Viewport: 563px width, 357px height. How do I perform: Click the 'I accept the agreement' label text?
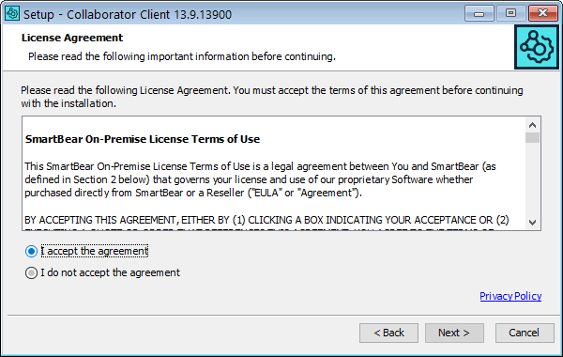click(x=95, y=251)
